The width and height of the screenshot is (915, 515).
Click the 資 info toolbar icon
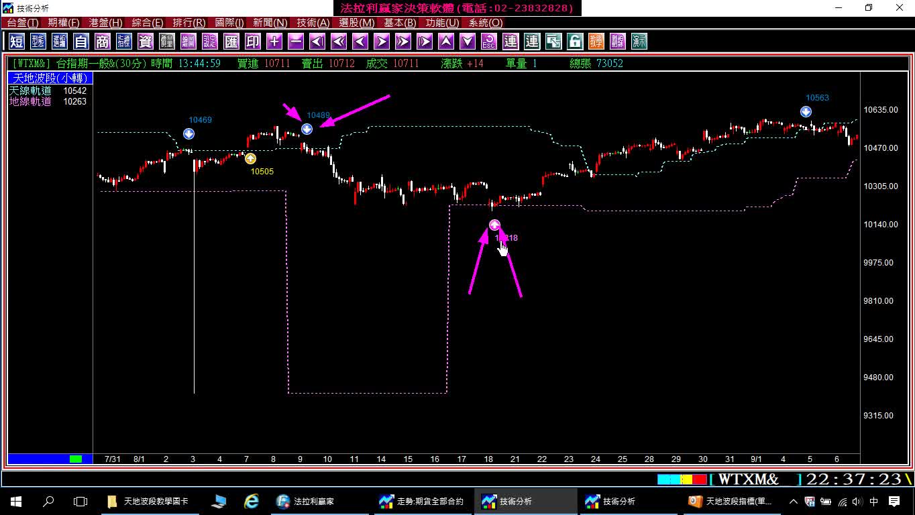coord(146,42)
